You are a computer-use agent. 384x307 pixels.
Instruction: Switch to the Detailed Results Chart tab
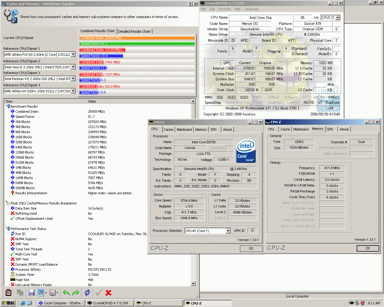(134, 31)
